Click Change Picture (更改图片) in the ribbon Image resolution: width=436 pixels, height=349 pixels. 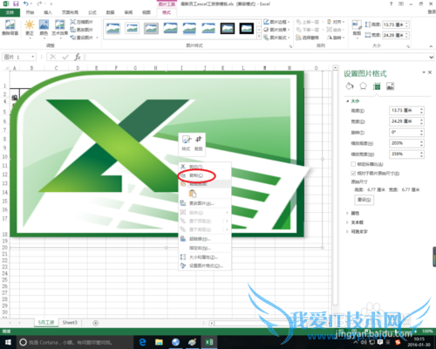pos(82,30)
